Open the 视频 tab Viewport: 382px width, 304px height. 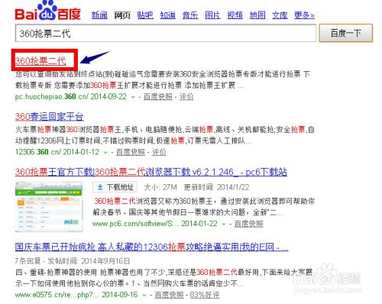[x=235, y=15]
